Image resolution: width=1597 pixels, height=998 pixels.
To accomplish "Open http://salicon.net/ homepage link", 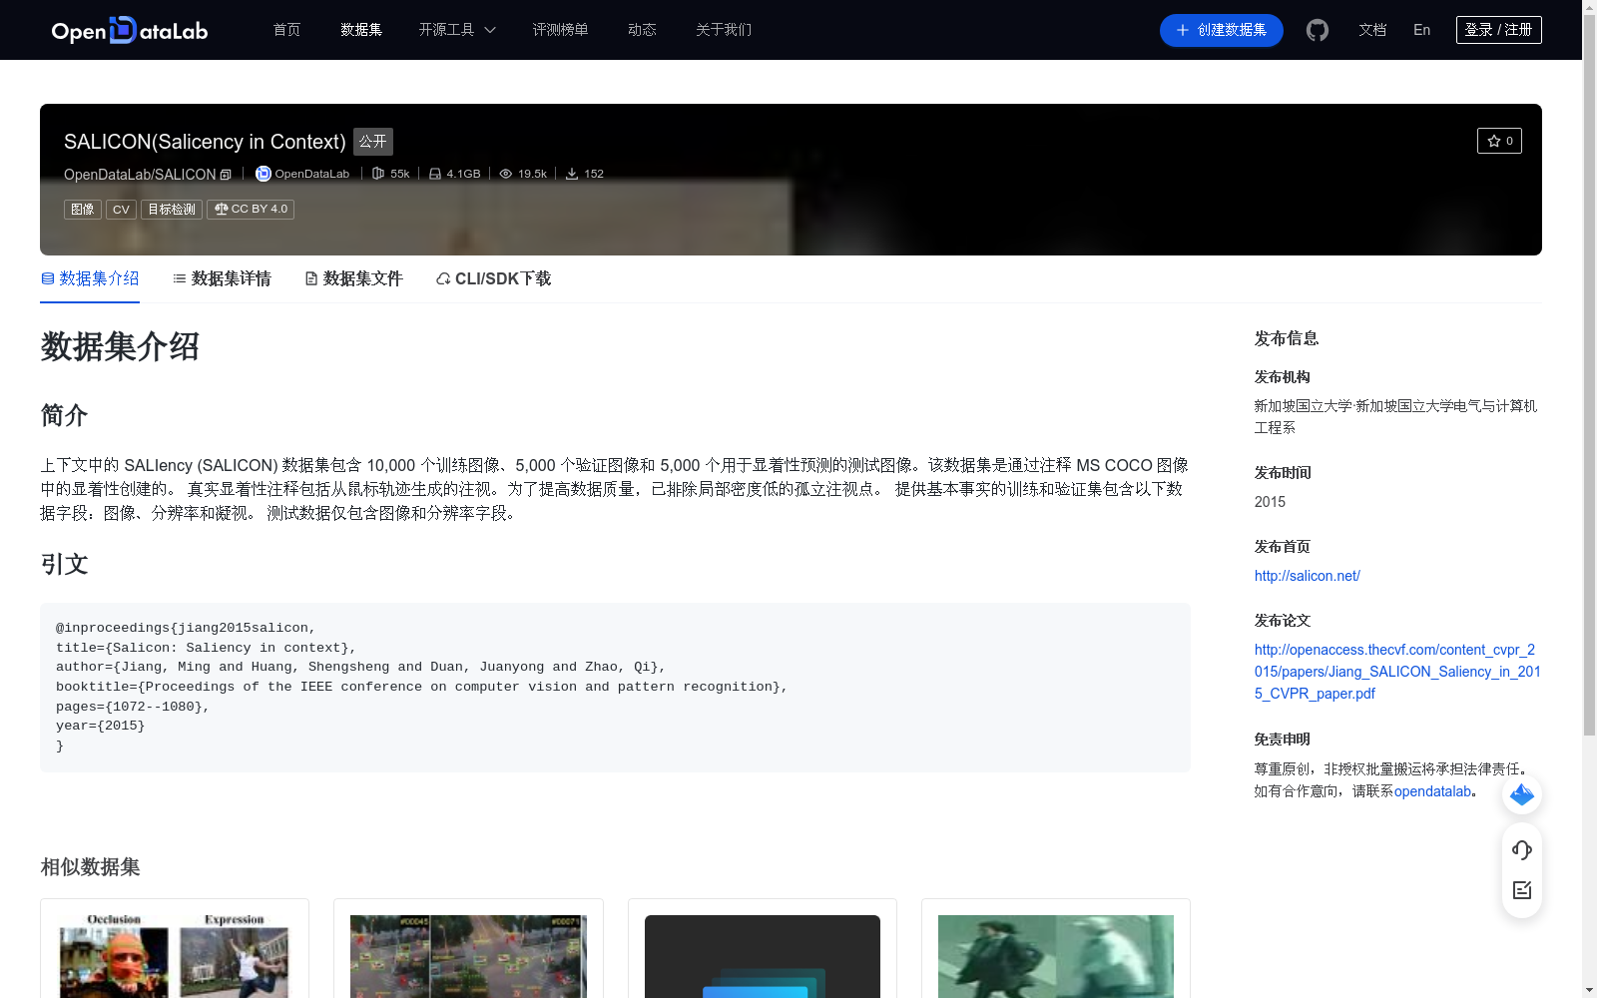I will pyautogui.click(x=1307, y=576).
